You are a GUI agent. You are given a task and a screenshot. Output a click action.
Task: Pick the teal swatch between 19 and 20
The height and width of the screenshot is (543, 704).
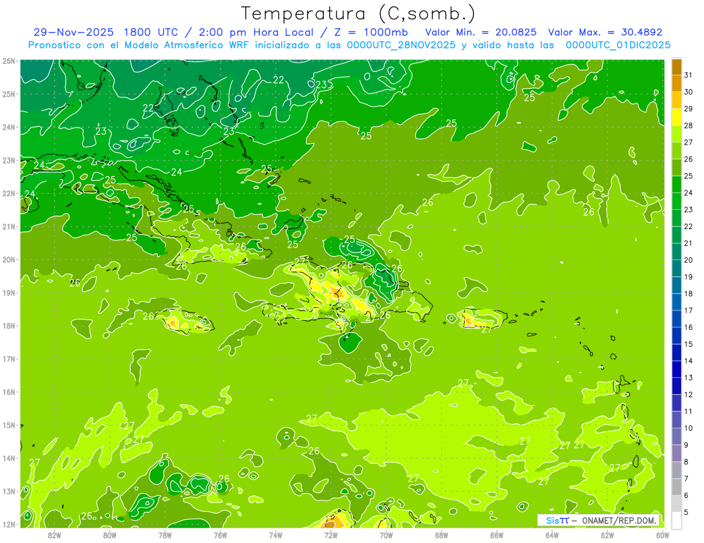(x=676, y=268)
